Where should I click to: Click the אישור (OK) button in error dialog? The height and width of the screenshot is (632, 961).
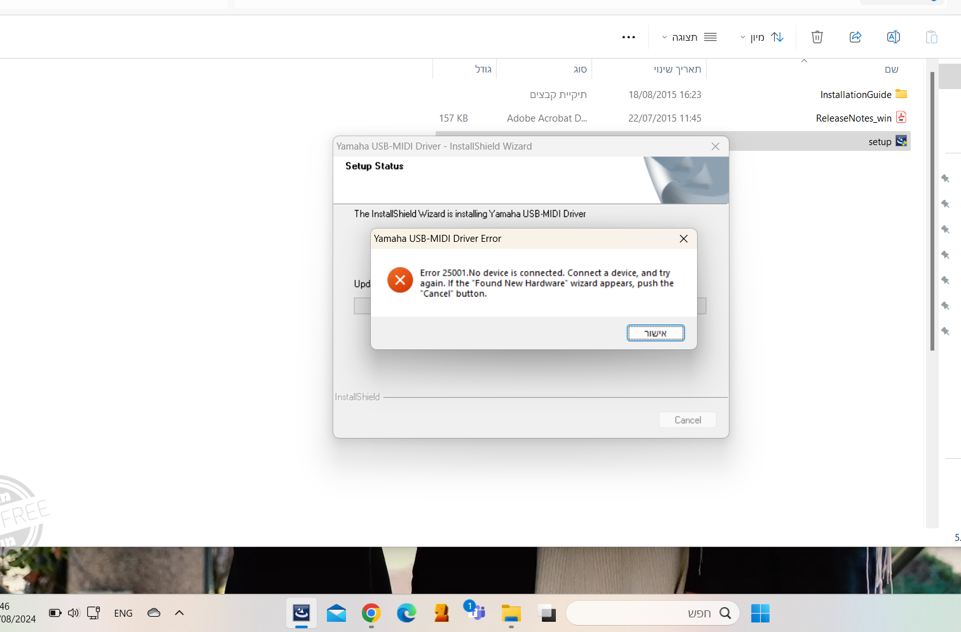[x=656, y=333]
